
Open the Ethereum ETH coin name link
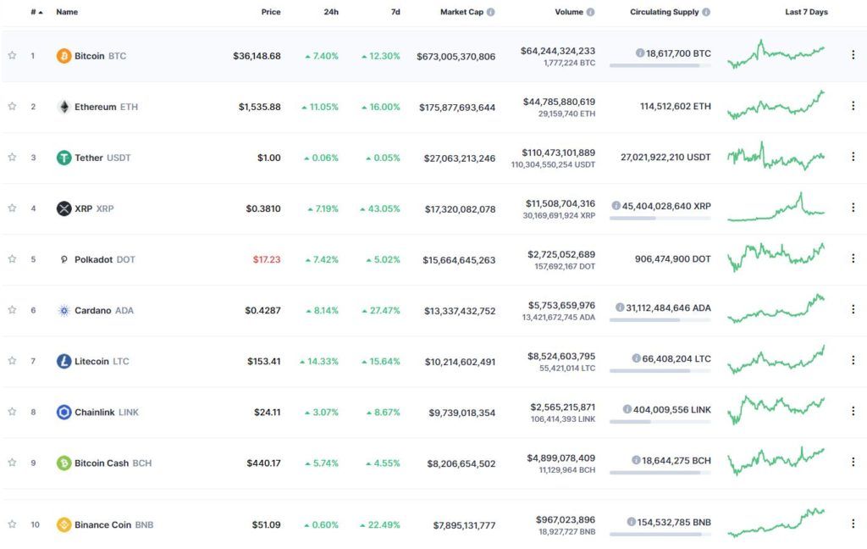coord(106,107)
